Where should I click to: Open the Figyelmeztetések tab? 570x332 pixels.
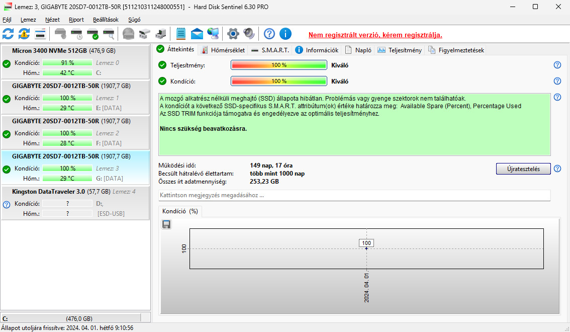click(456, 50)
